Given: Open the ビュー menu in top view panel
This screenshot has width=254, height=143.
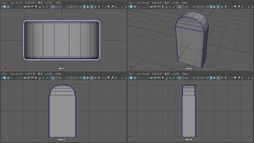Looking at the screenshot, I should click(5, 3).
